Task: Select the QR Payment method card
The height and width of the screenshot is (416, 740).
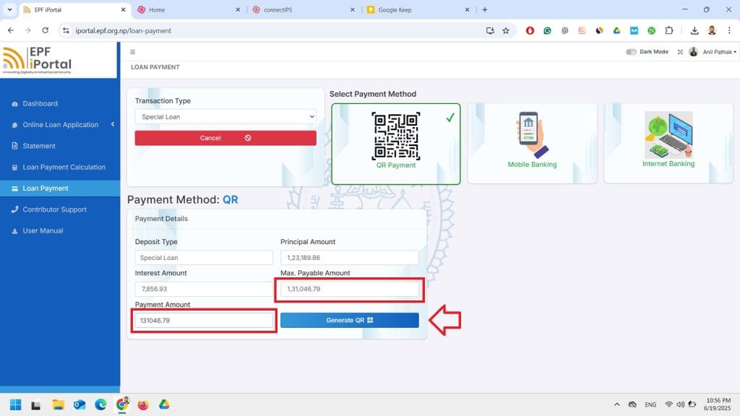Action: [x=395, y=144]
